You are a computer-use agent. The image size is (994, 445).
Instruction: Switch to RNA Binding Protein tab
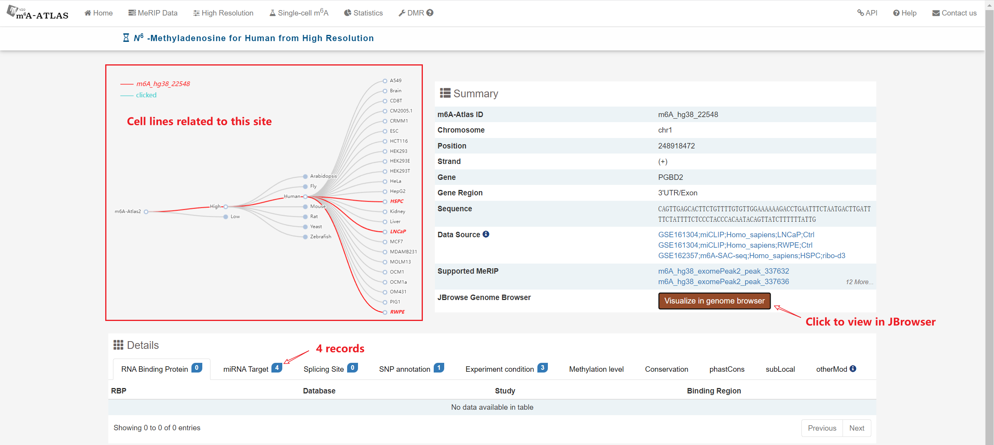(162, 369)
